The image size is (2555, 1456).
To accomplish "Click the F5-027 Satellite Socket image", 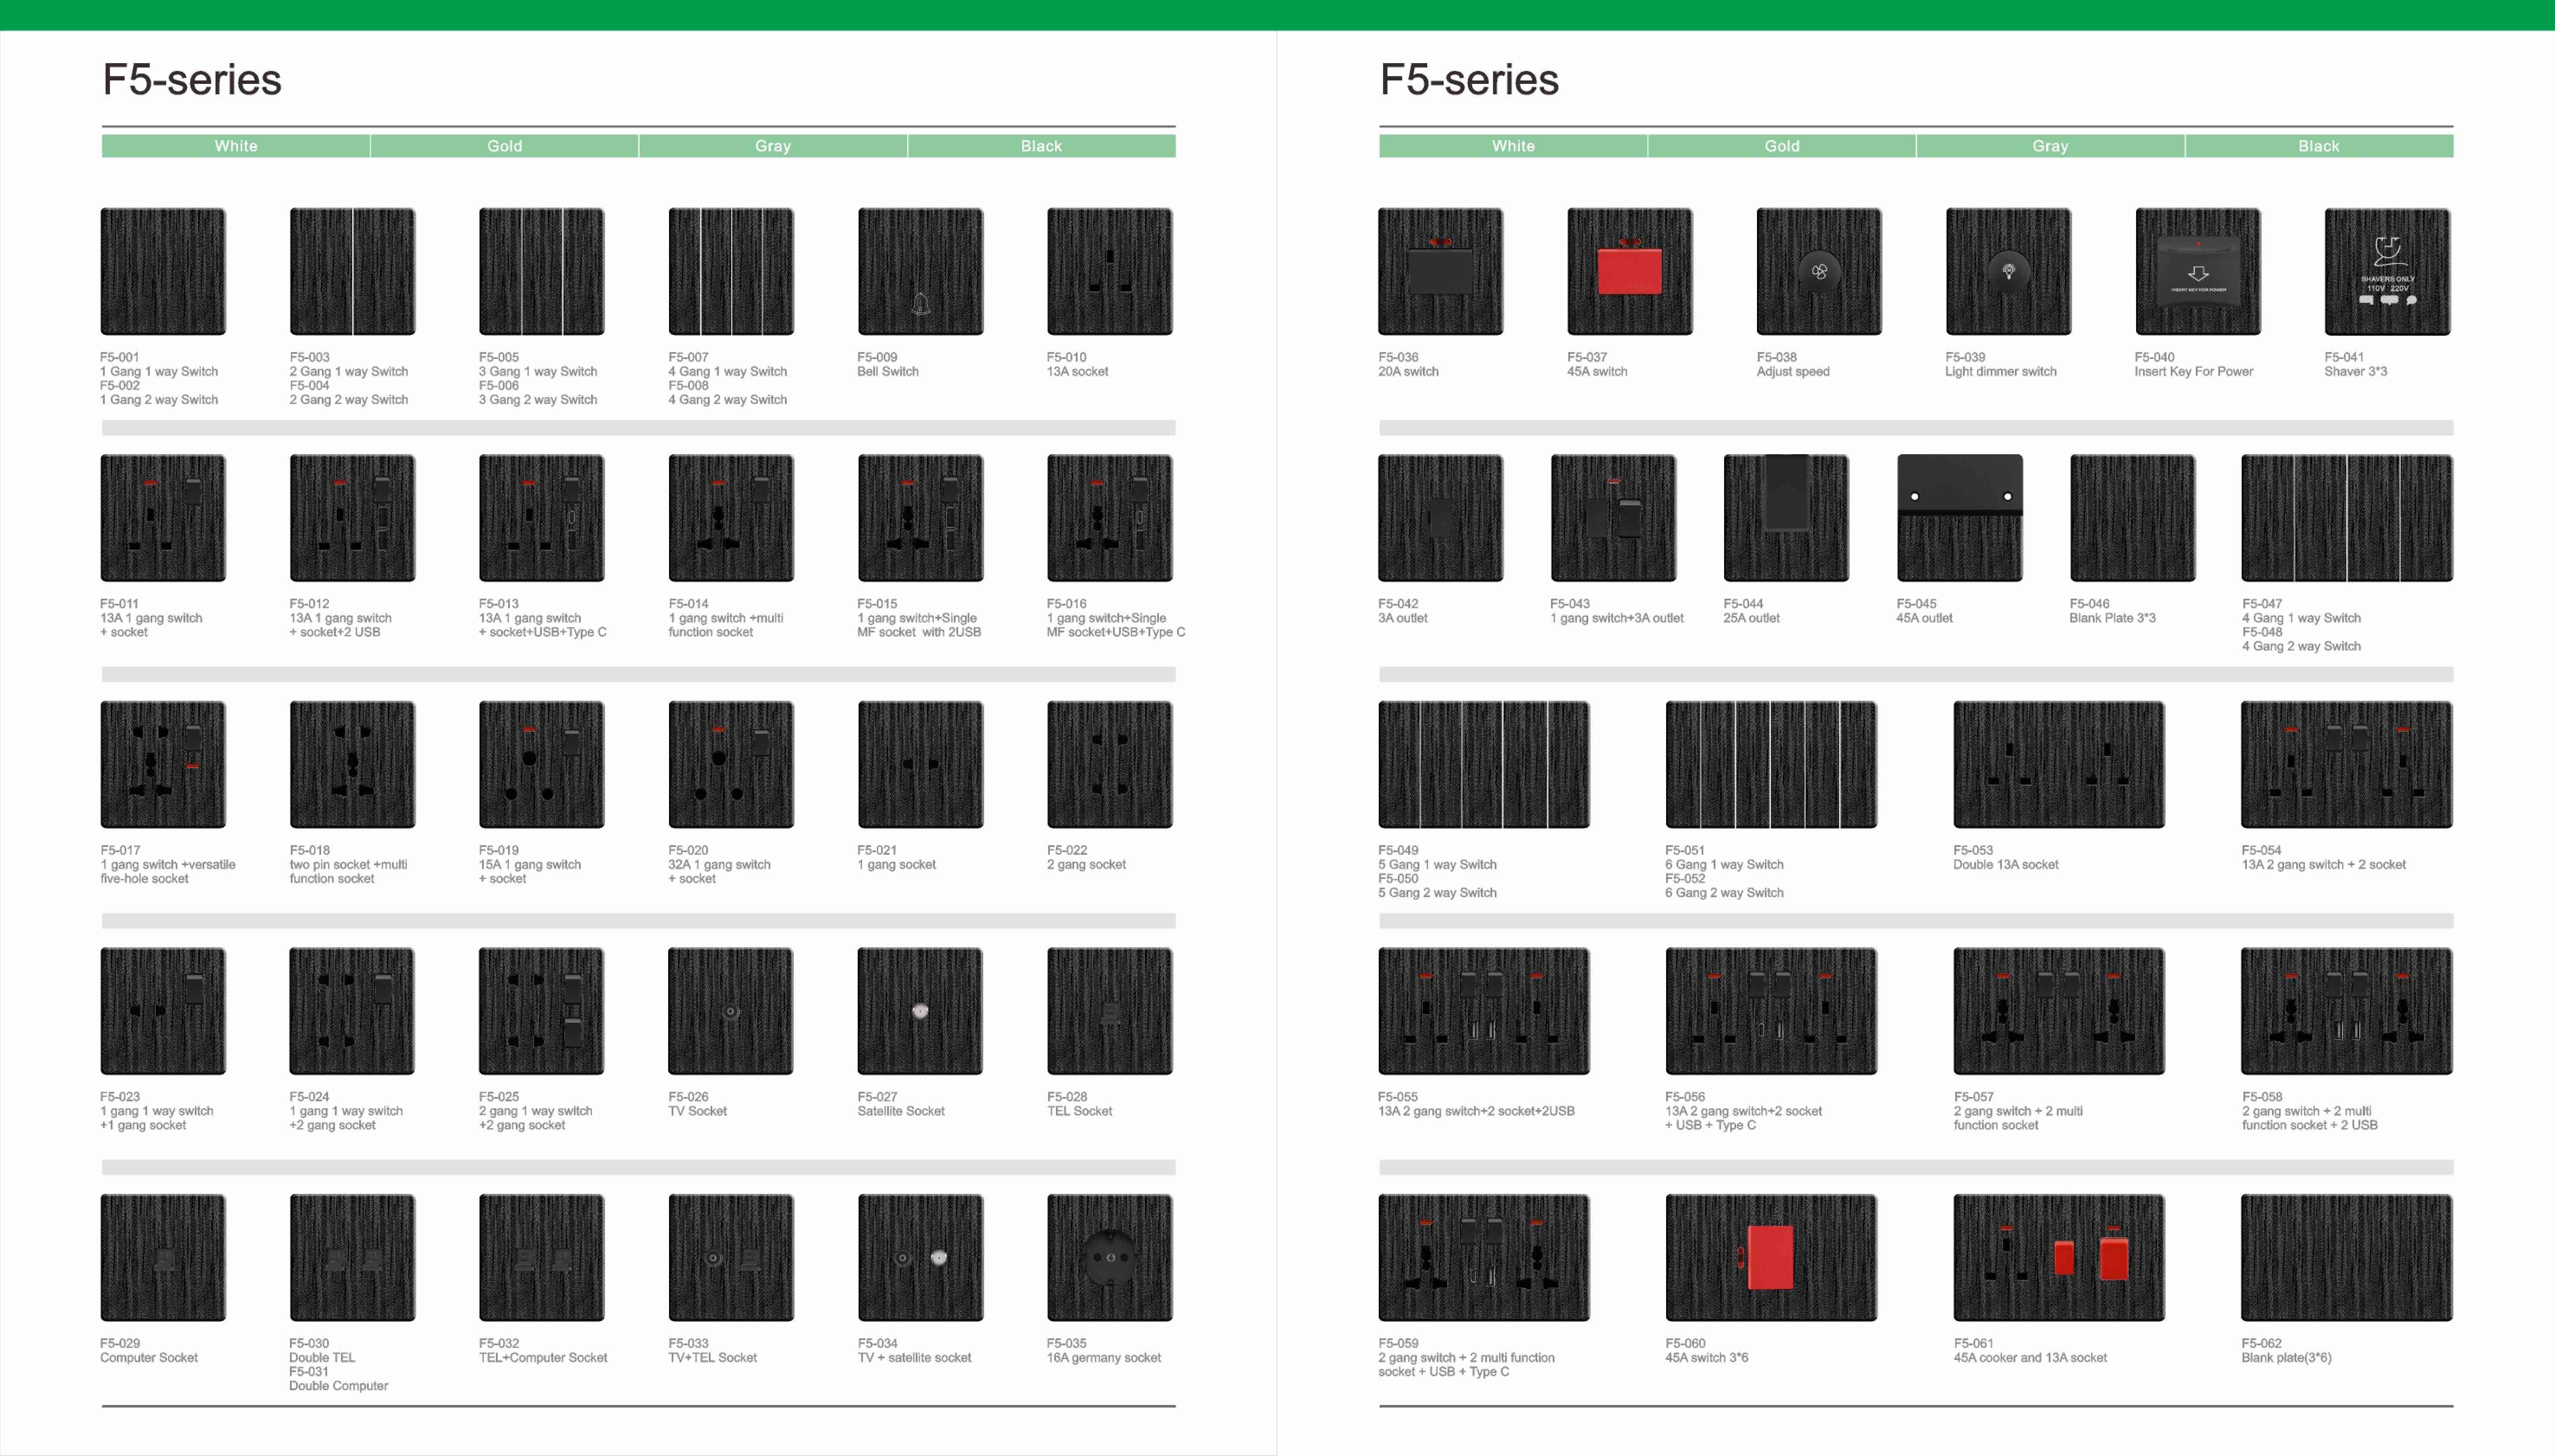I will click(920, 1011).
